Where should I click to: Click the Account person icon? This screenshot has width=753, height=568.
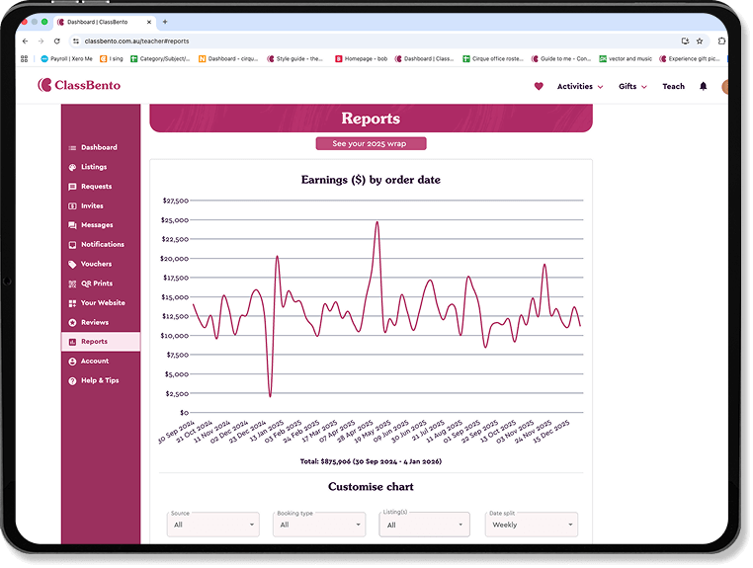[72, 362]
